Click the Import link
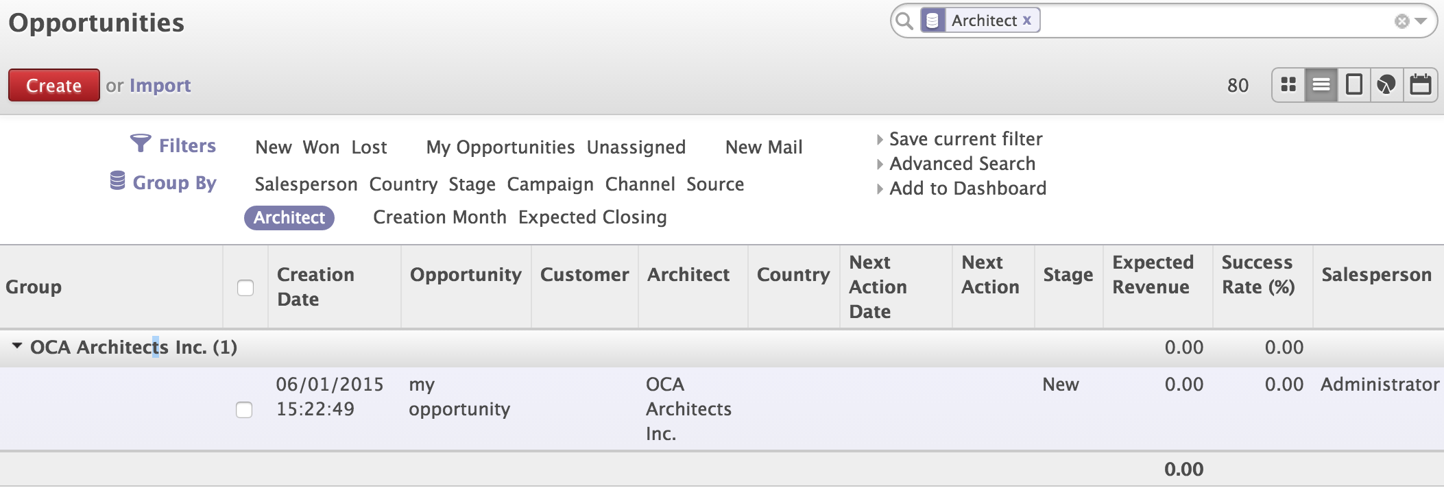 [160, 86]
